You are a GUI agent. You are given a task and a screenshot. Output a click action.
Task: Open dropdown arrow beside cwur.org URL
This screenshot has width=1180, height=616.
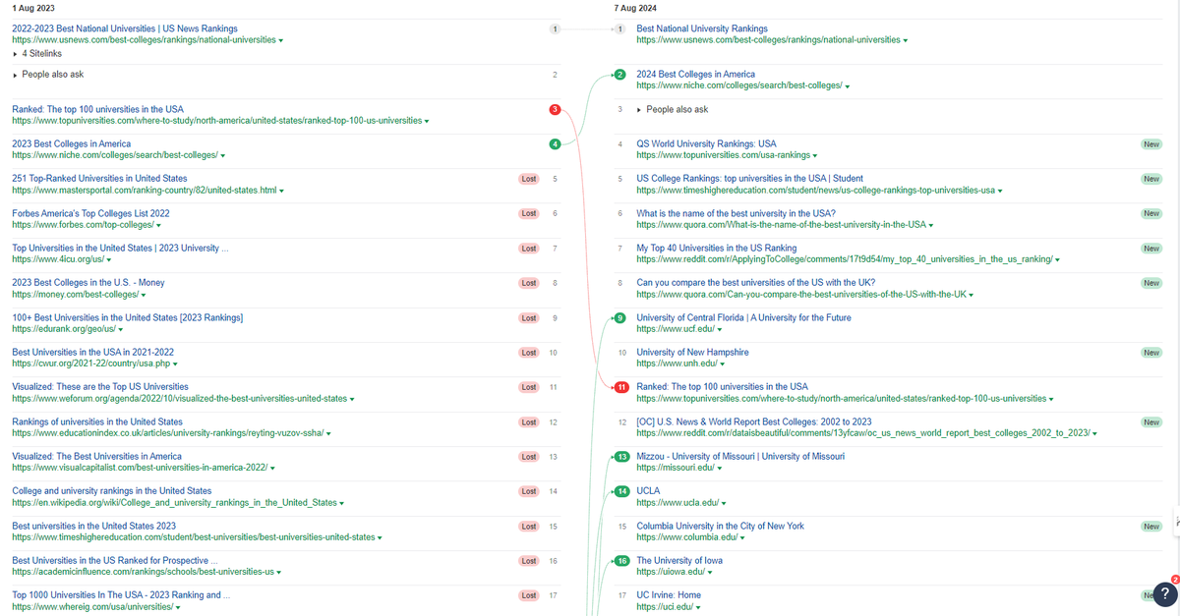[x=177, y=364]
